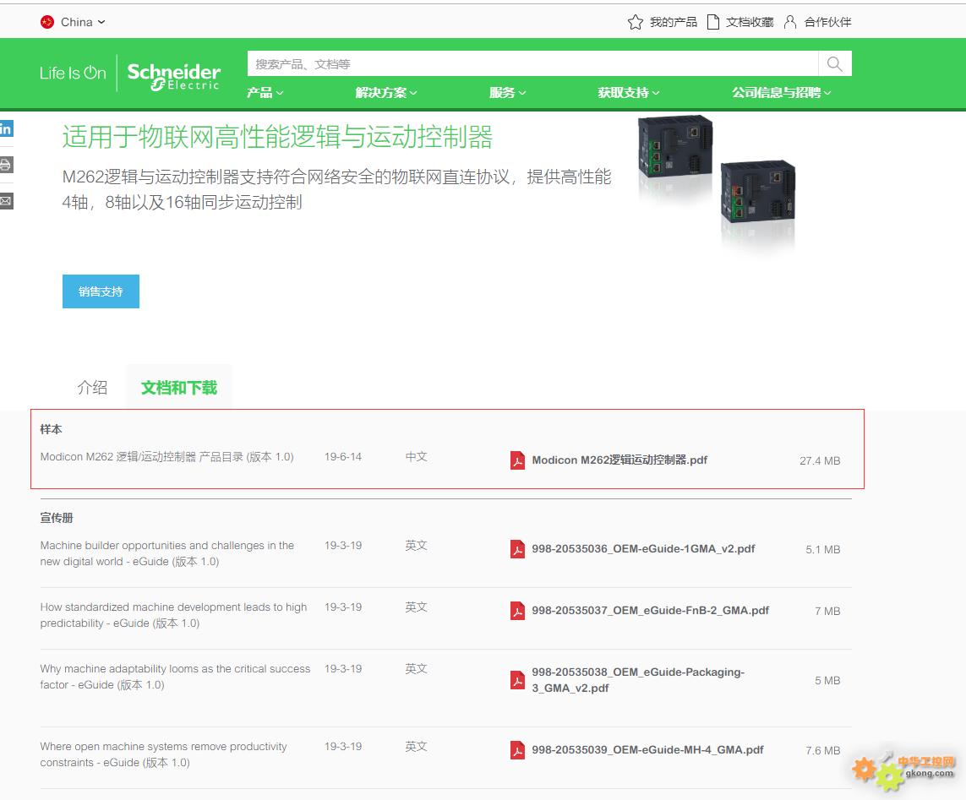Screen dimensions: 966x800
Task: Click the Schneider Electric logo
Action: point(174,76)
